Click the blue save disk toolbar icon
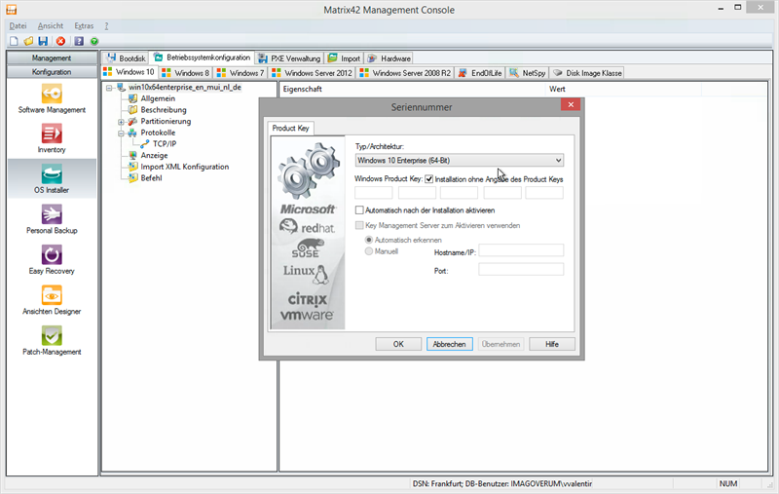 pyautogui.click(x=44, y=41)
